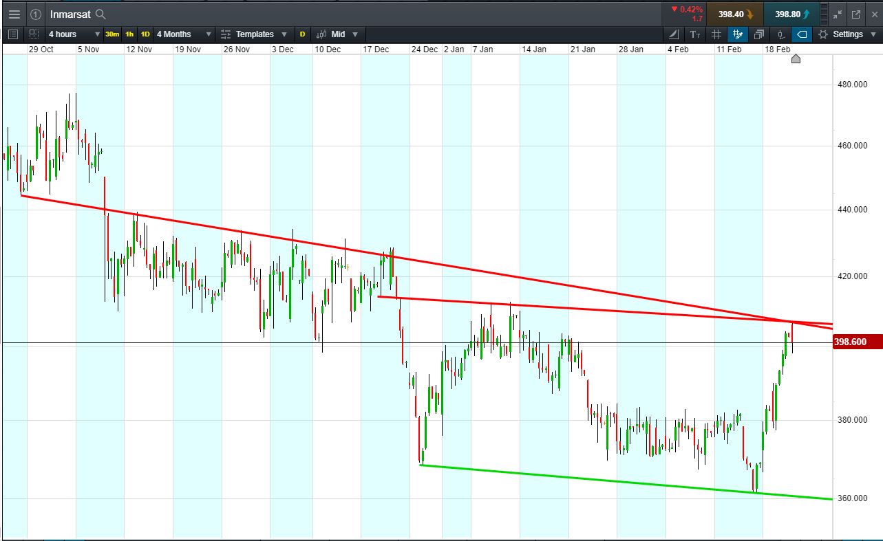This screenshot has height=541, width=883.
Task: Open the Mid price type dropdown
Action: (x=338, y=34)
